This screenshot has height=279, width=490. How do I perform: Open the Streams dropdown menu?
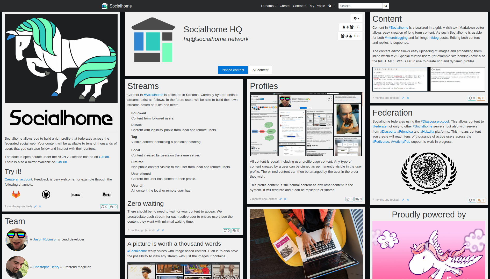[269, 6]
